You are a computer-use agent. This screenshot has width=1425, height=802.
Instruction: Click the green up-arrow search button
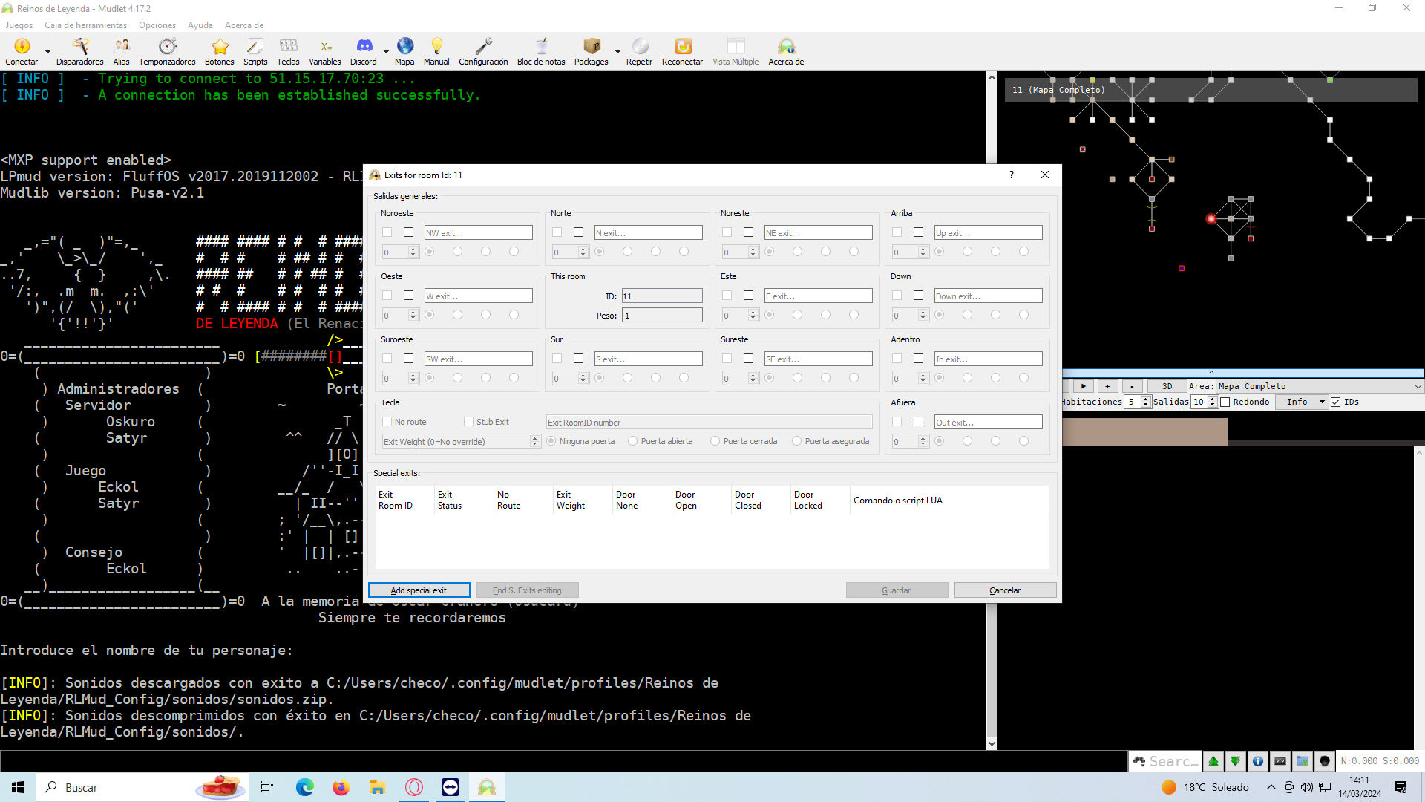pyautogui.click(x=1213, y=761)
